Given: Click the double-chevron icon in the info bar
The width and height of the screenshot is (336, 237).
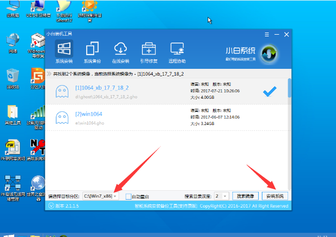Looking at the screenshot, I should (49, 74).
